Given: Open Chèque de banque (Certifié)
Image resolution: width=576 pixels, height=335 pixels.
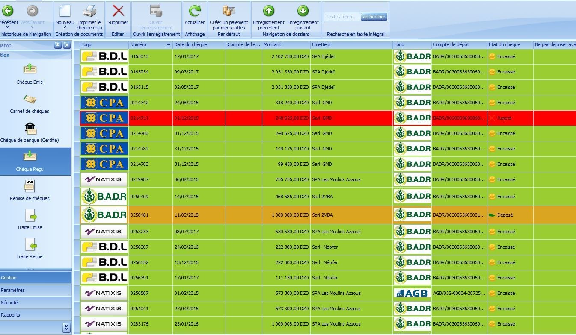Looking at the screenshot, I should click(x=30, y=132).
